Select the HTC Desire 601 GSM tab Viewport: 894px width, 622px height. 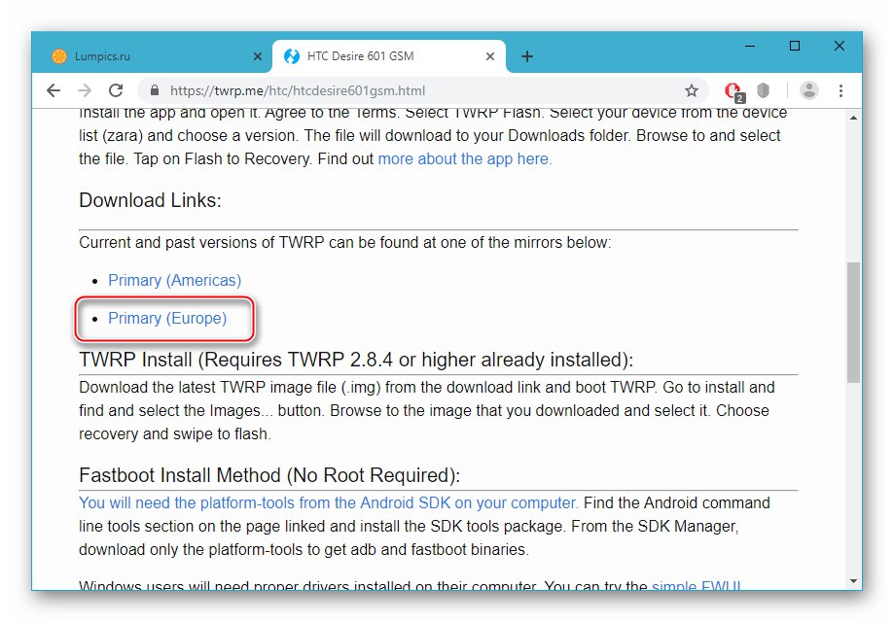[x=389, y=56]
